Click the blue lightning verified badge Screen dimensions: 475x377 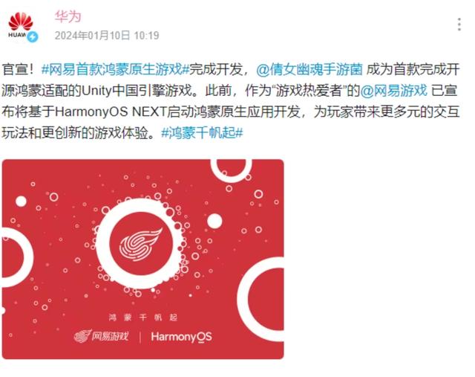pos(33,36)
